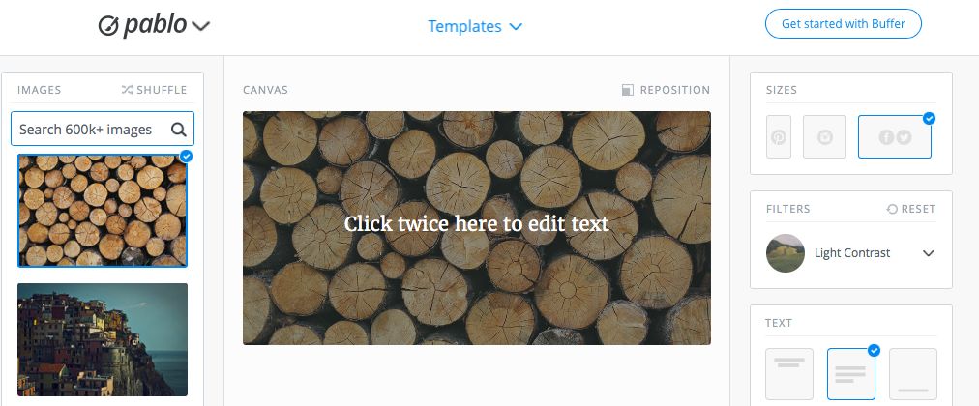Reset the applied filters
The width and height of the screenshot is (979, 406).
(911, 209)
